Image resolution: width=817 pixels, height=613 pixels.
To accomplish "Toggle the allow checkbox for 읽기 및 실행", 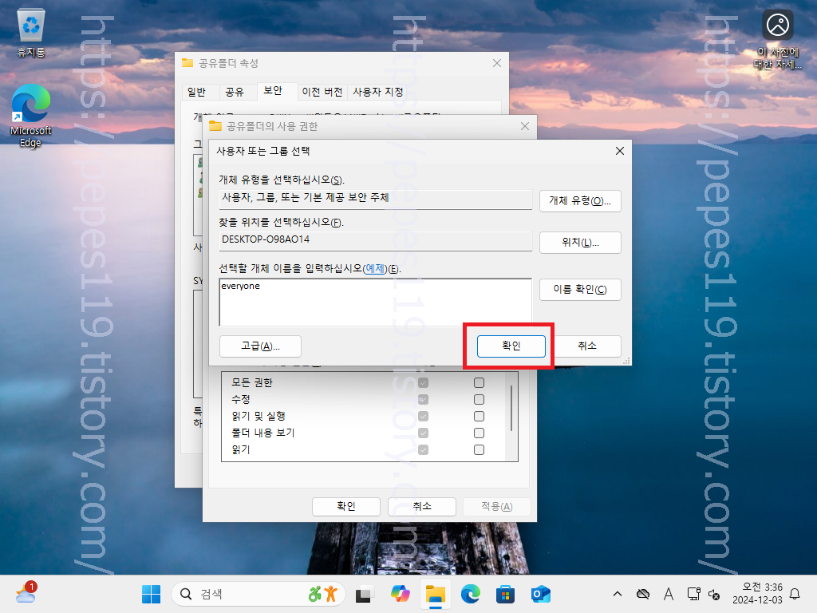I will 423,417.
